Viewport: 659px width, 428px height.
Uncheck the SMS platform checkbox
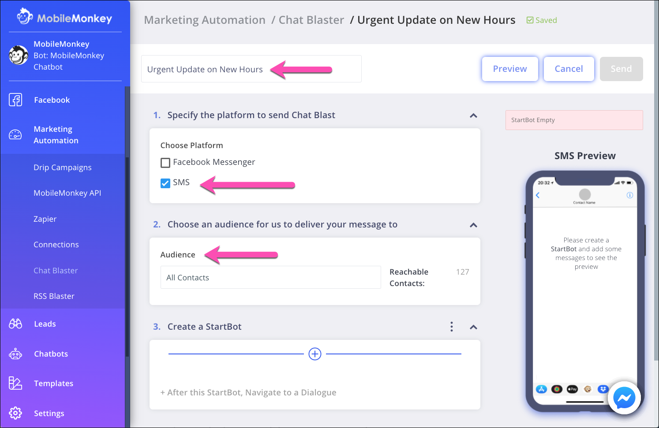pyautogui.click(x=165, y=183)
